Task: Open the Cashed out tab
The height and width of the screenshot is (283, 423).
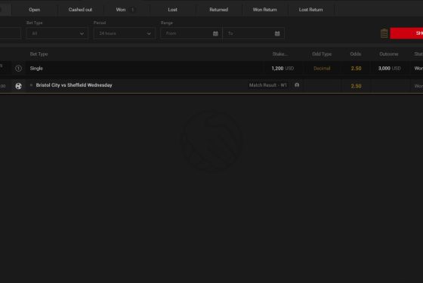Action: 80,10
